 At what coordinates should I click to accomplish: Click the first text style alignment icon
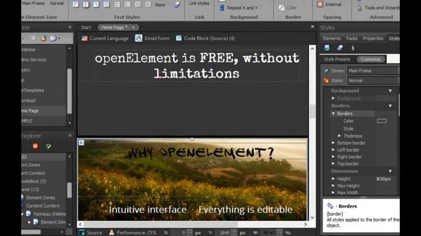tap(76, 5)
